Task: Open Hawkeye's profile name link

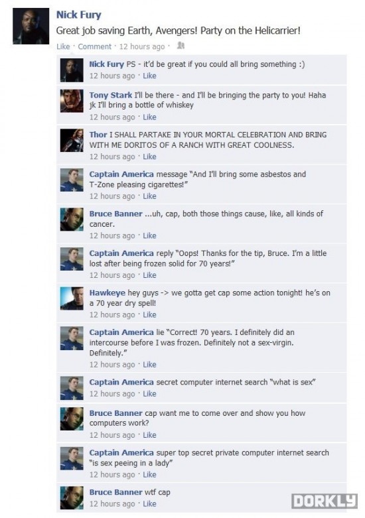Action: (x=107, y=292)
